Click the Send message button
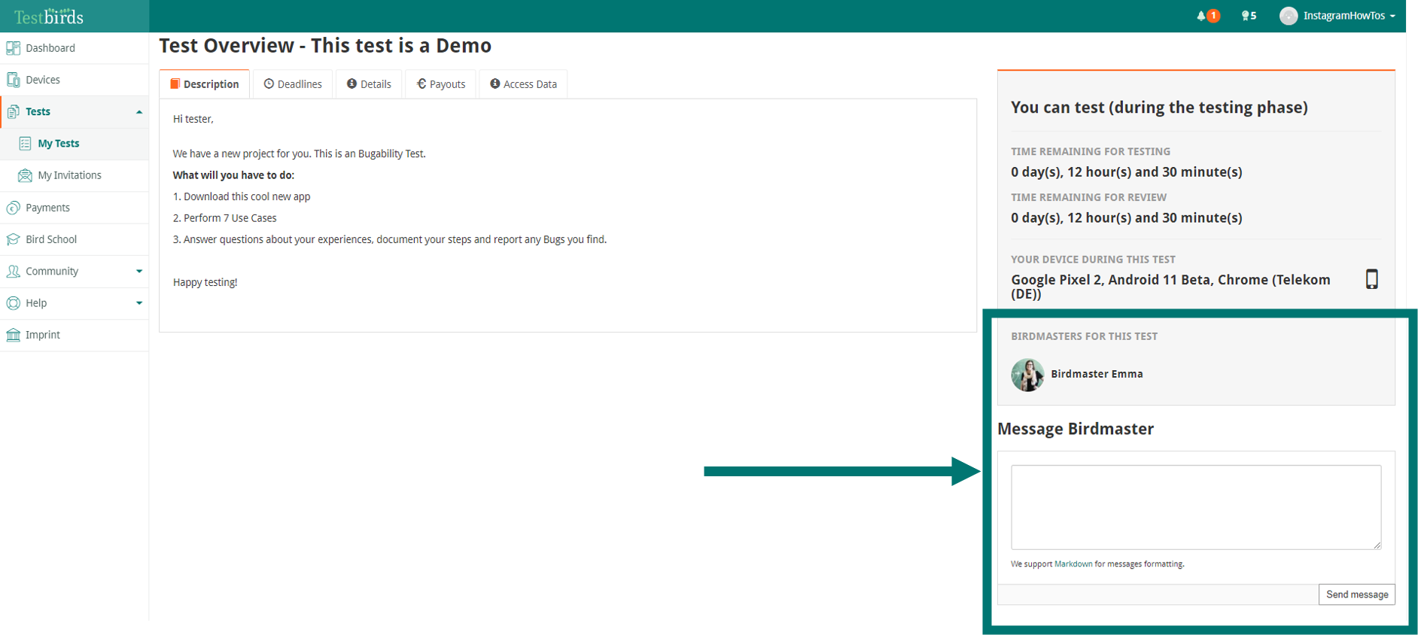The image size is (1418, 635). click(1357, 594)
